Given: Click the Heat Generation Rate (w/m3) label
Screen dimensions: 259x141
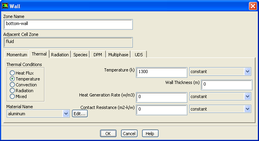Looking at the screenshot, I should tap(107, 95).
